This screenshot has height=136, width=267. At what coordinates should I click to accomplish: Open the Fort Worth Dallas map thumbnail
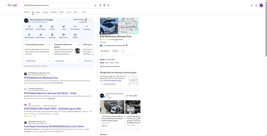coord(128,26)
